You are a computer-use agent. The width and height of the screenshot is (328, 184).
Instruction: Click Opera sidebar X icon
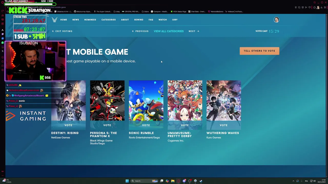(3, 51)
